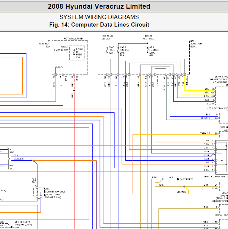Click the "NCA" connector label
This screenshot has width=228, height=229.
[171, 177]
